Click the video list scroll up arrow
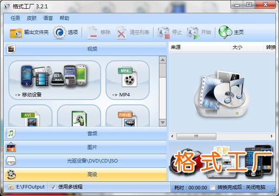This screenshot has height=196, width=279. pos(163,60)
